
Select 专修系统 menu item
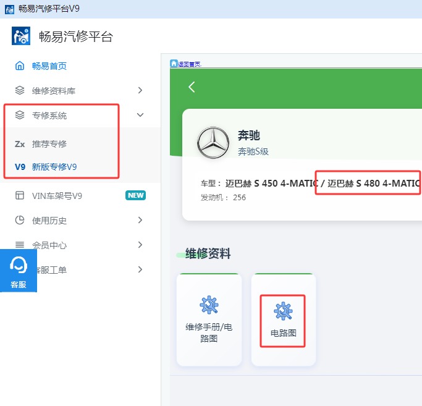(x=49, y=116)
